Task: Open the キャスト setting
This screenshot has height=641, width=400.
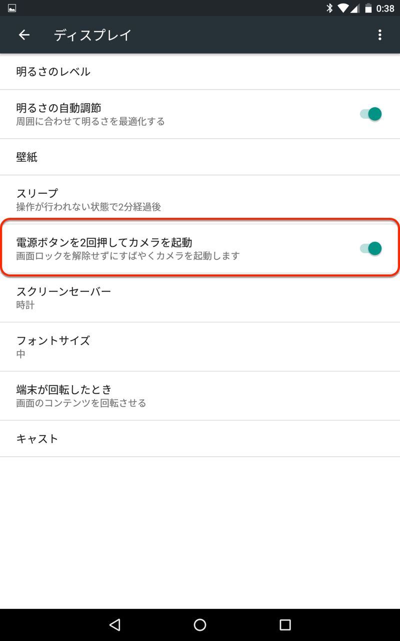Action: point(200,439)
